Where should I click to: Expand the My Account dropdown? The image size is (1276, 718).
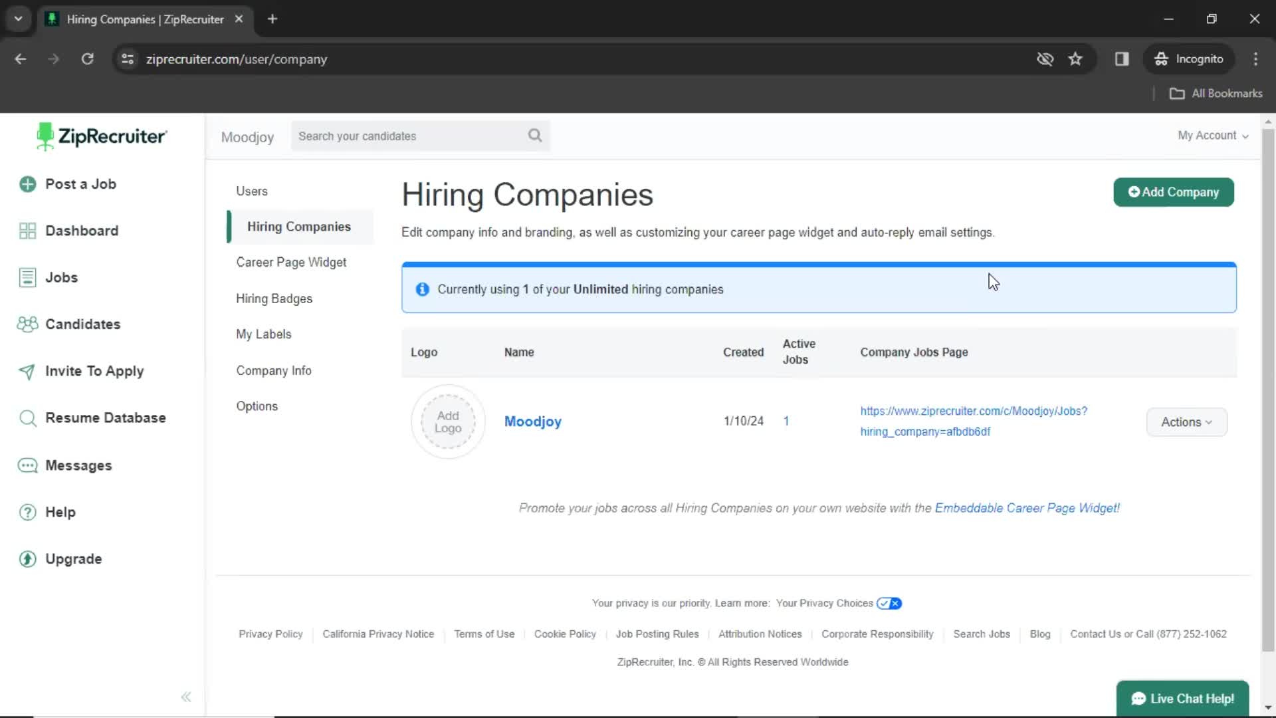tap(1213, 136)
